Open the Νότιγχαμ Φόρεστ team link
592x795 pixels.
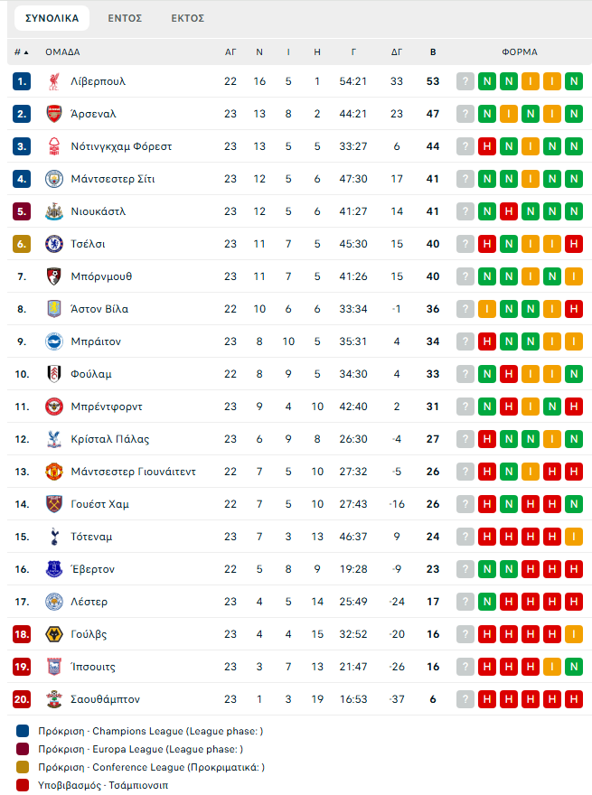pos(121,146)
